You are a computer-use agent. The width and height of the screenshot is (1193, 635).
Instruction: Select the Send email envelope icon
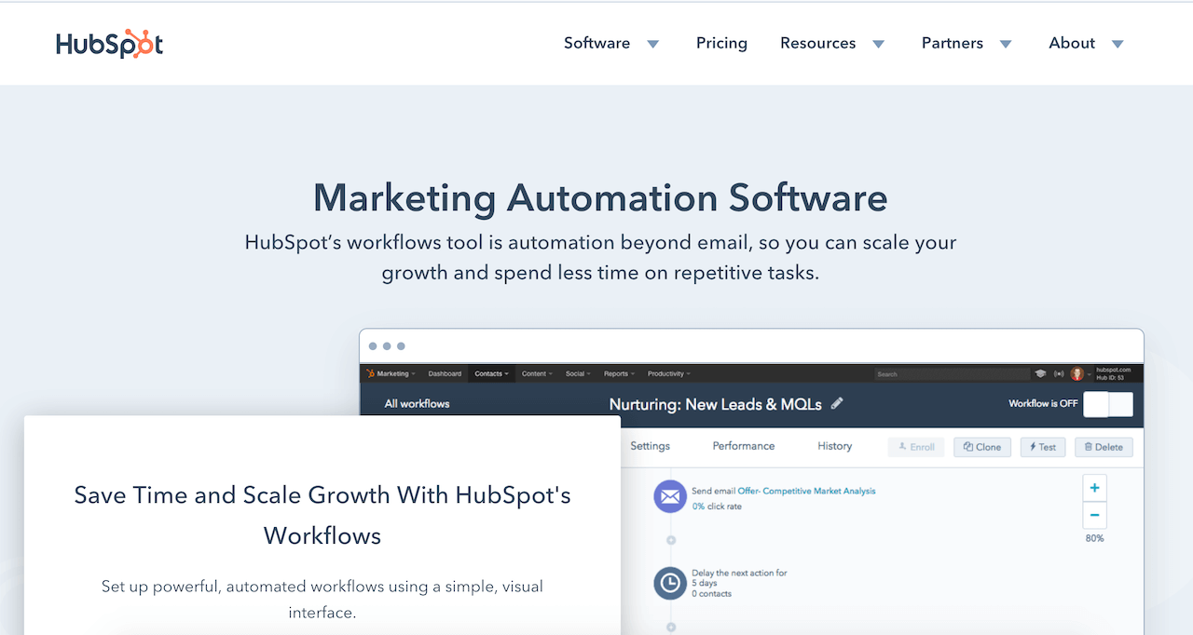tap(670, 497)
